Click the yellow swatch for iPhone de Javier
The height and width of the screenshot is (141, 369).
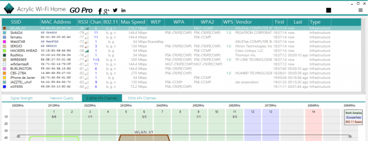[4, 78]
